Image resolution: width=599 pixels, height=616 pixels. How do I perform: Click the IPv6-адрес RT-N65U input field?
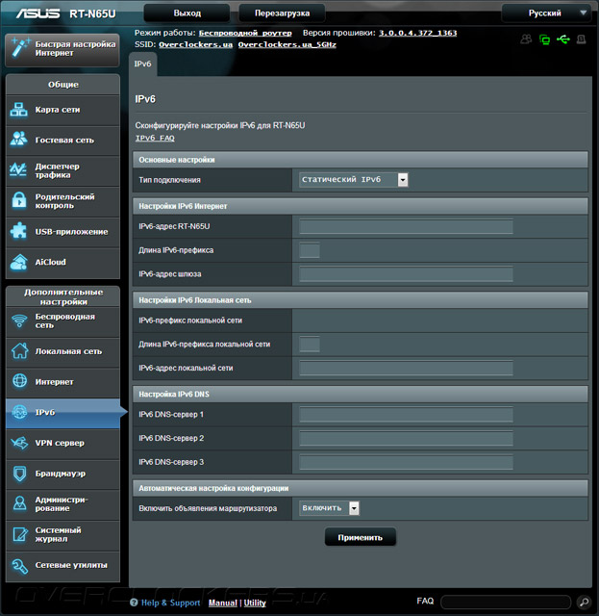pyautogui.click(x=406, y=226)
